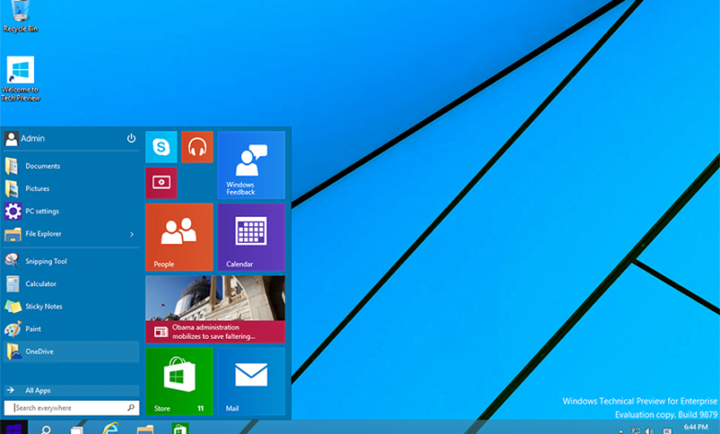720x434 pixels.
Task: Click Internet Explorer icon on the taskbar
Action: [111, 428]
